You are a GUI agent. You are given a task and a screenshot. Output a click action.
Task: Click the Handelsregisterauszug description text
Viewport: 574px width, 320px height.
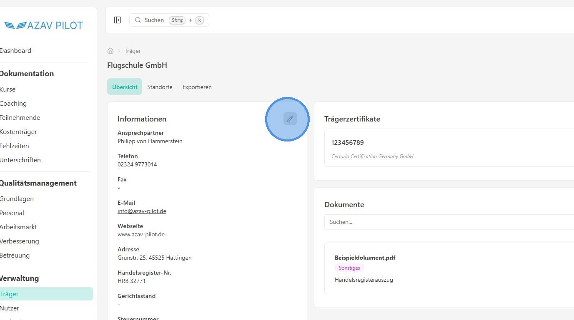coord(364,280)
